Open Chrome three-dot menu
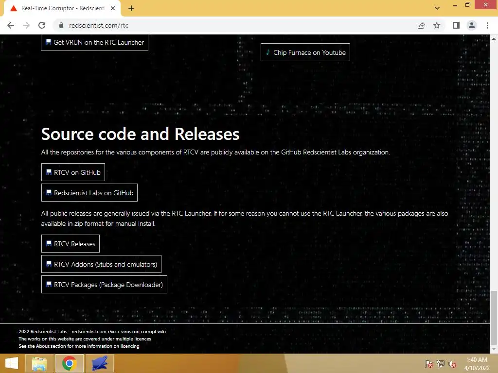Image resolution: width=498 pixels, height=373 pixels. [487, 25]
